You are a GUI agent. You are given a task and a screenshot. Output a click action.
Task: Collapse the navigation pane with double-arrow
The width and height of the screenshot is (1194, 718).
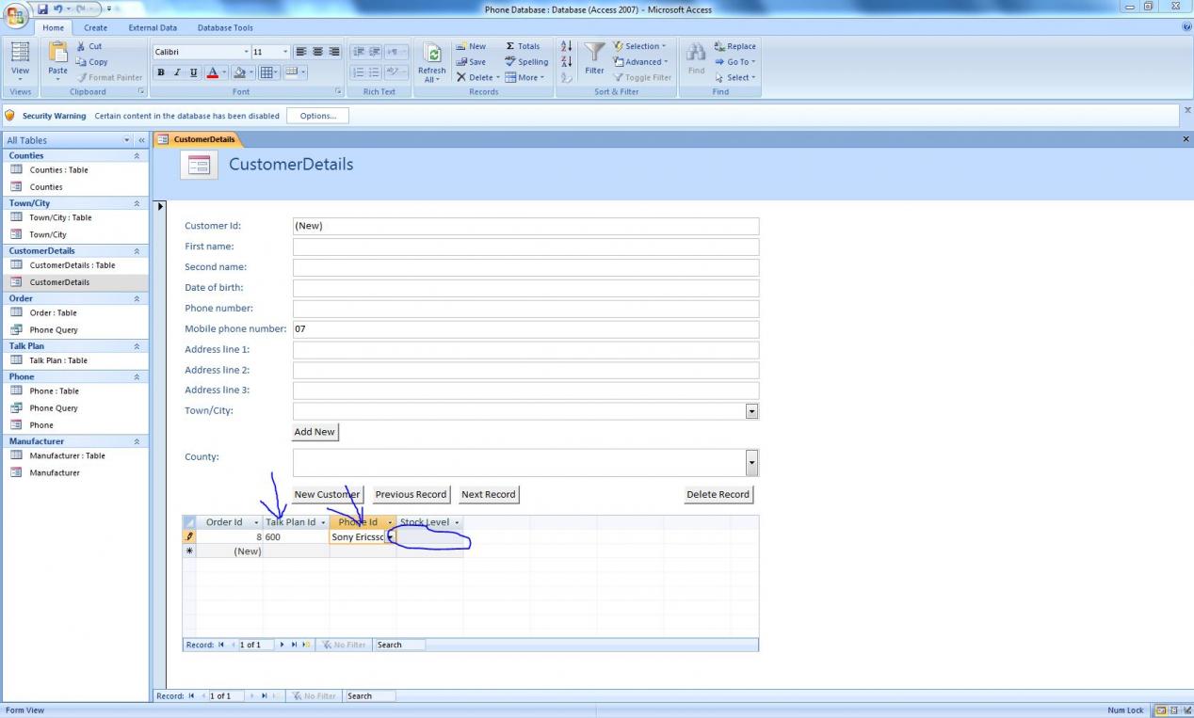tap(142, 140)
